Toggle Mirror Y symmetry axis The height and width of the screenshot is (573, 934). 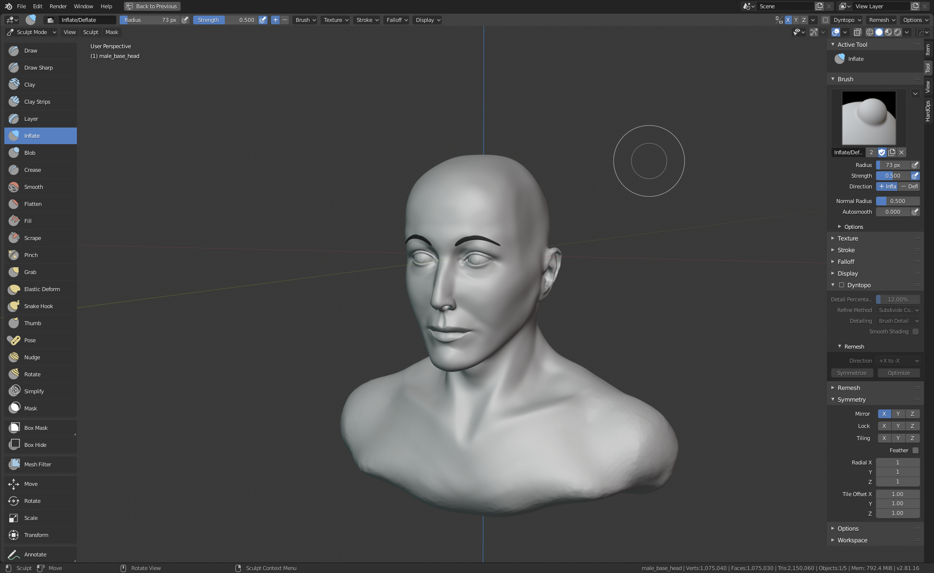(898, 414)
